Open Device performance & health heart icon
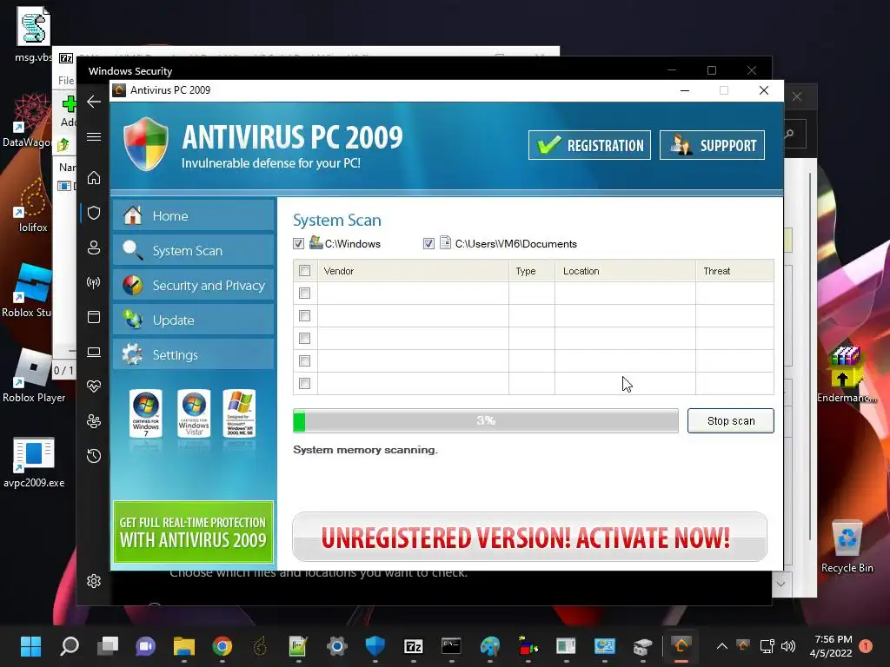Viewport: 890px width, 667px height. click(x=94, y=386)
